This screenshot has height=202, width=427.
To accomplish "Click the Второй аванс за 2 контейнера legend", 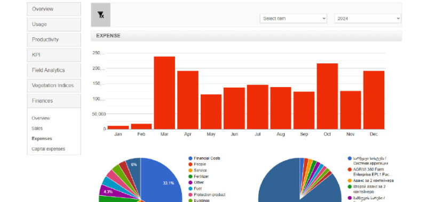I will [x=367, y=189].
